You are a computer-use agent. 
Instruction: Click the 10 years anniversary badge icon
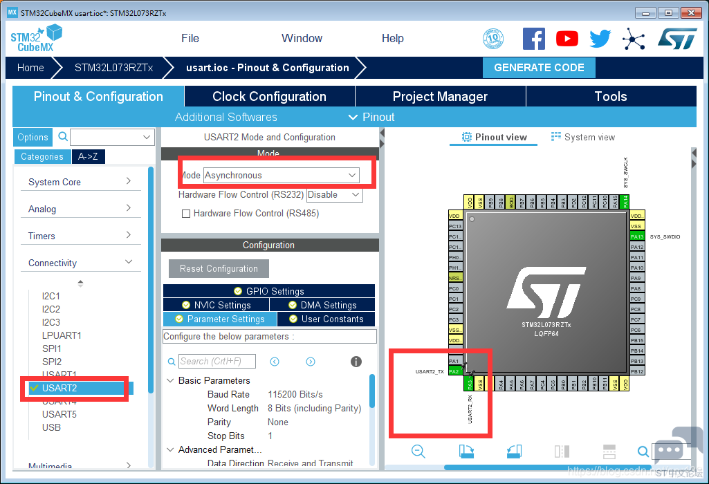493,39
